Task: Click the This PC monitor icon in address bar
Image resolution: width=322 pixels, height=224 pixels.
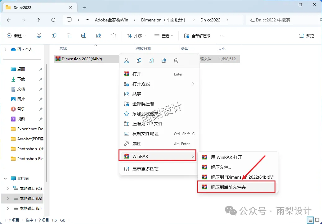Action: (x=69, y=20)
